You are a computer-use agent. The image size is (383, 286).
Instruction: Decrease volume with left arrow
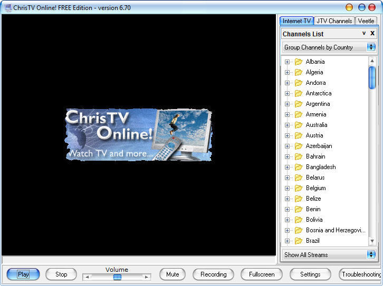pyautogui.click(x=87, y=277)
